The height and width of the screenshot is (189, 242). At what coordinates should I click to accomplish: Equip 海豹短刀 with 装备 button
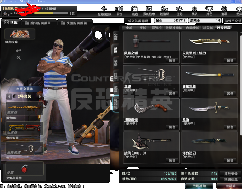[230, 160]
